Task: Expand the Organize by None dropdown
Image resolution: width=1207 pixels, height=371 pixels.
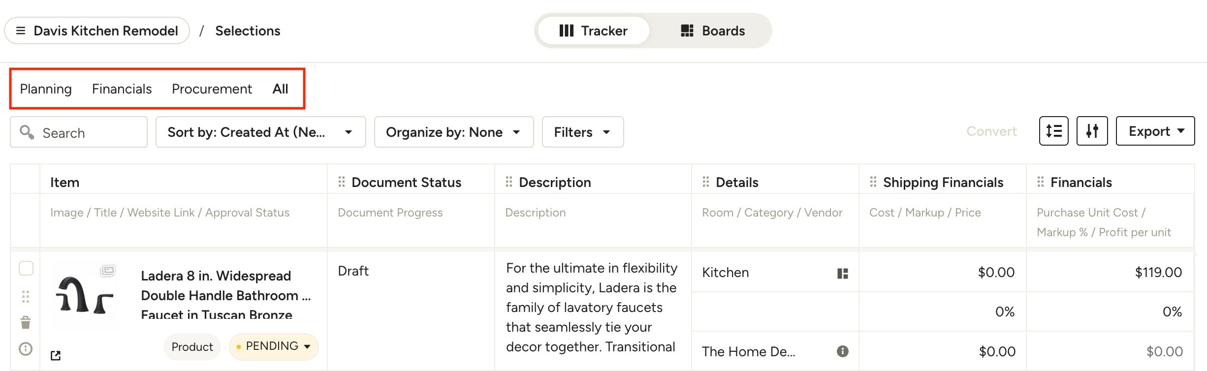Action: coord(453,132)
